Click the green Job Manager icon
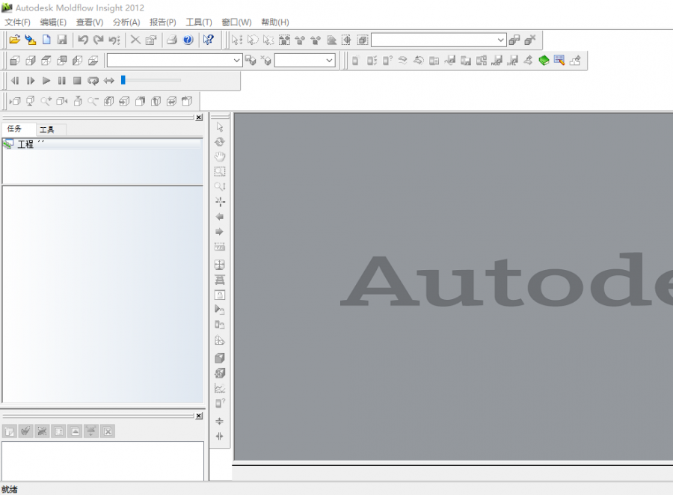 coord(544,61)
